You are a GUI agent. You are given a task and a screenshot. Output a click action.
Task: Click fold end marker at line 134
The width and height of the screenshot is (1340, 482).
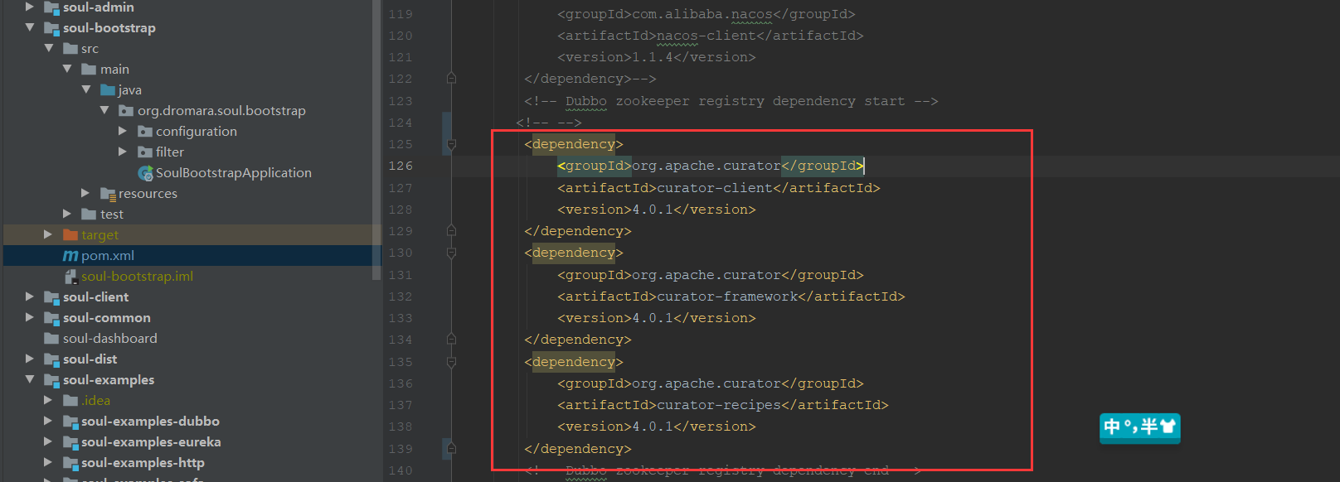pos(451,340)
